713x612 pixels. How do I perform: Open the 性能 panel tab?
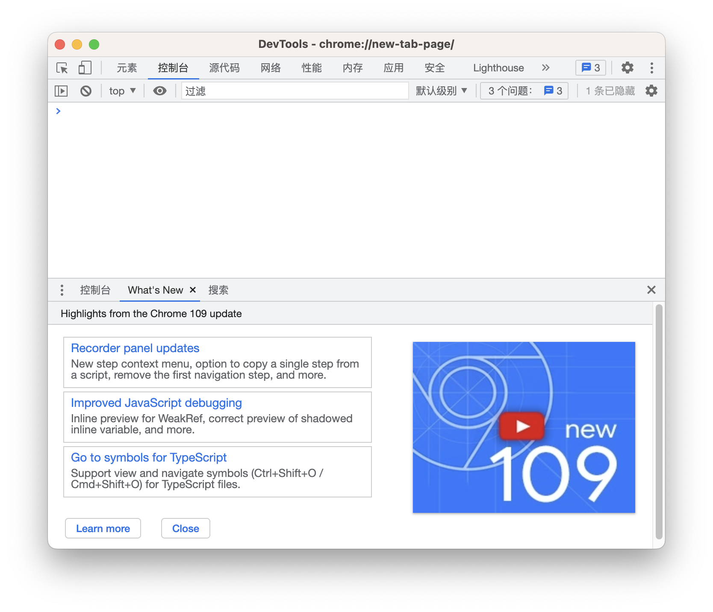[312, 68]
